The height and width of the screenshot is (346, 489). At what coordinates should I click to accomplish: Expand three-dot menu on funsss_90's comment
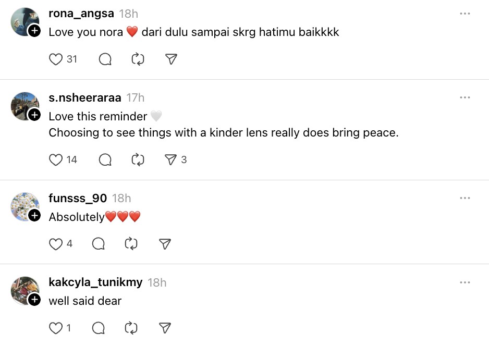[465, 198]
